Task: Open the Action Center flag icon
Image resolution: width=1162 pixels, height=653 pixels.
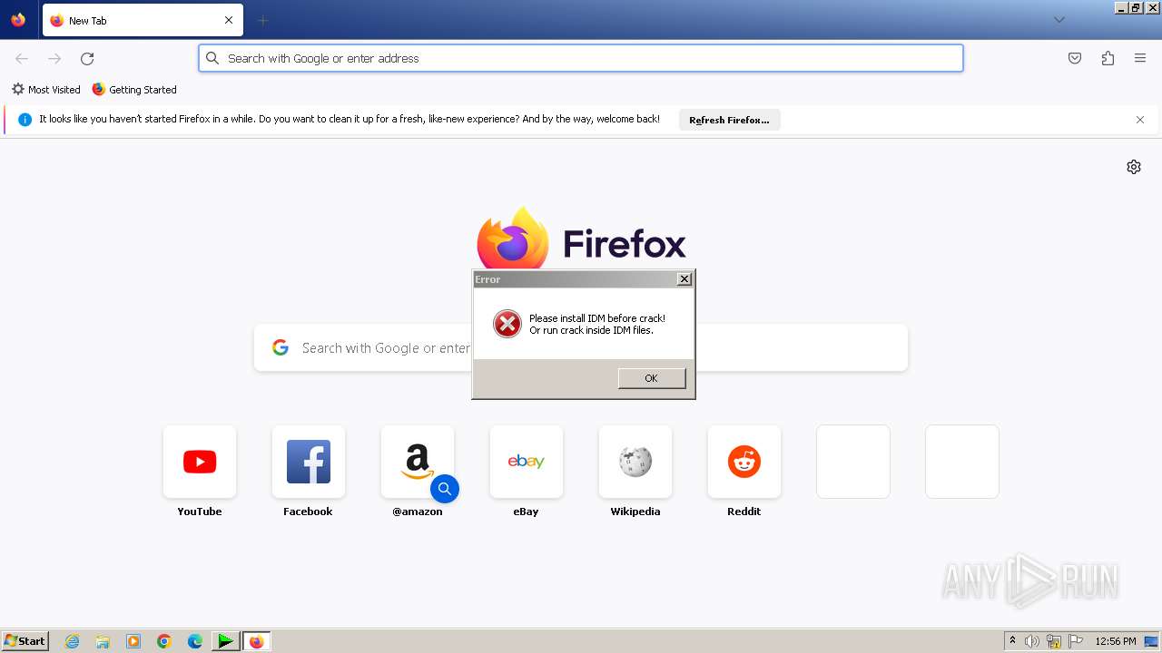Action: tap(1076, 641)
